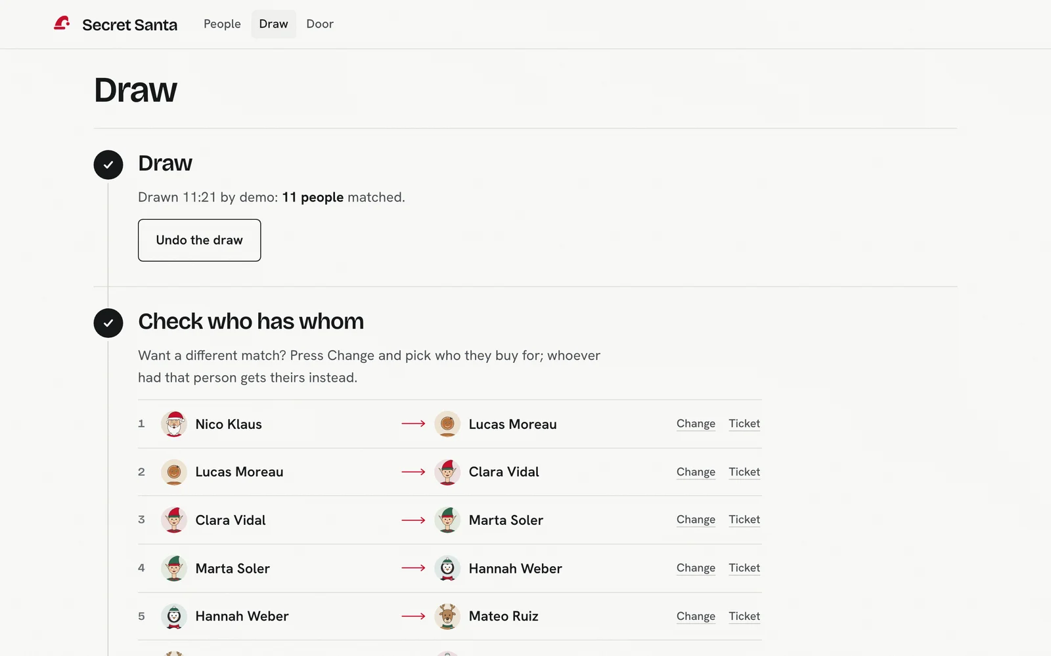Click Nico Klaus's Santa avatar in row 1
The width and height of the screenshot is (1051, 656).
point(174,424)
